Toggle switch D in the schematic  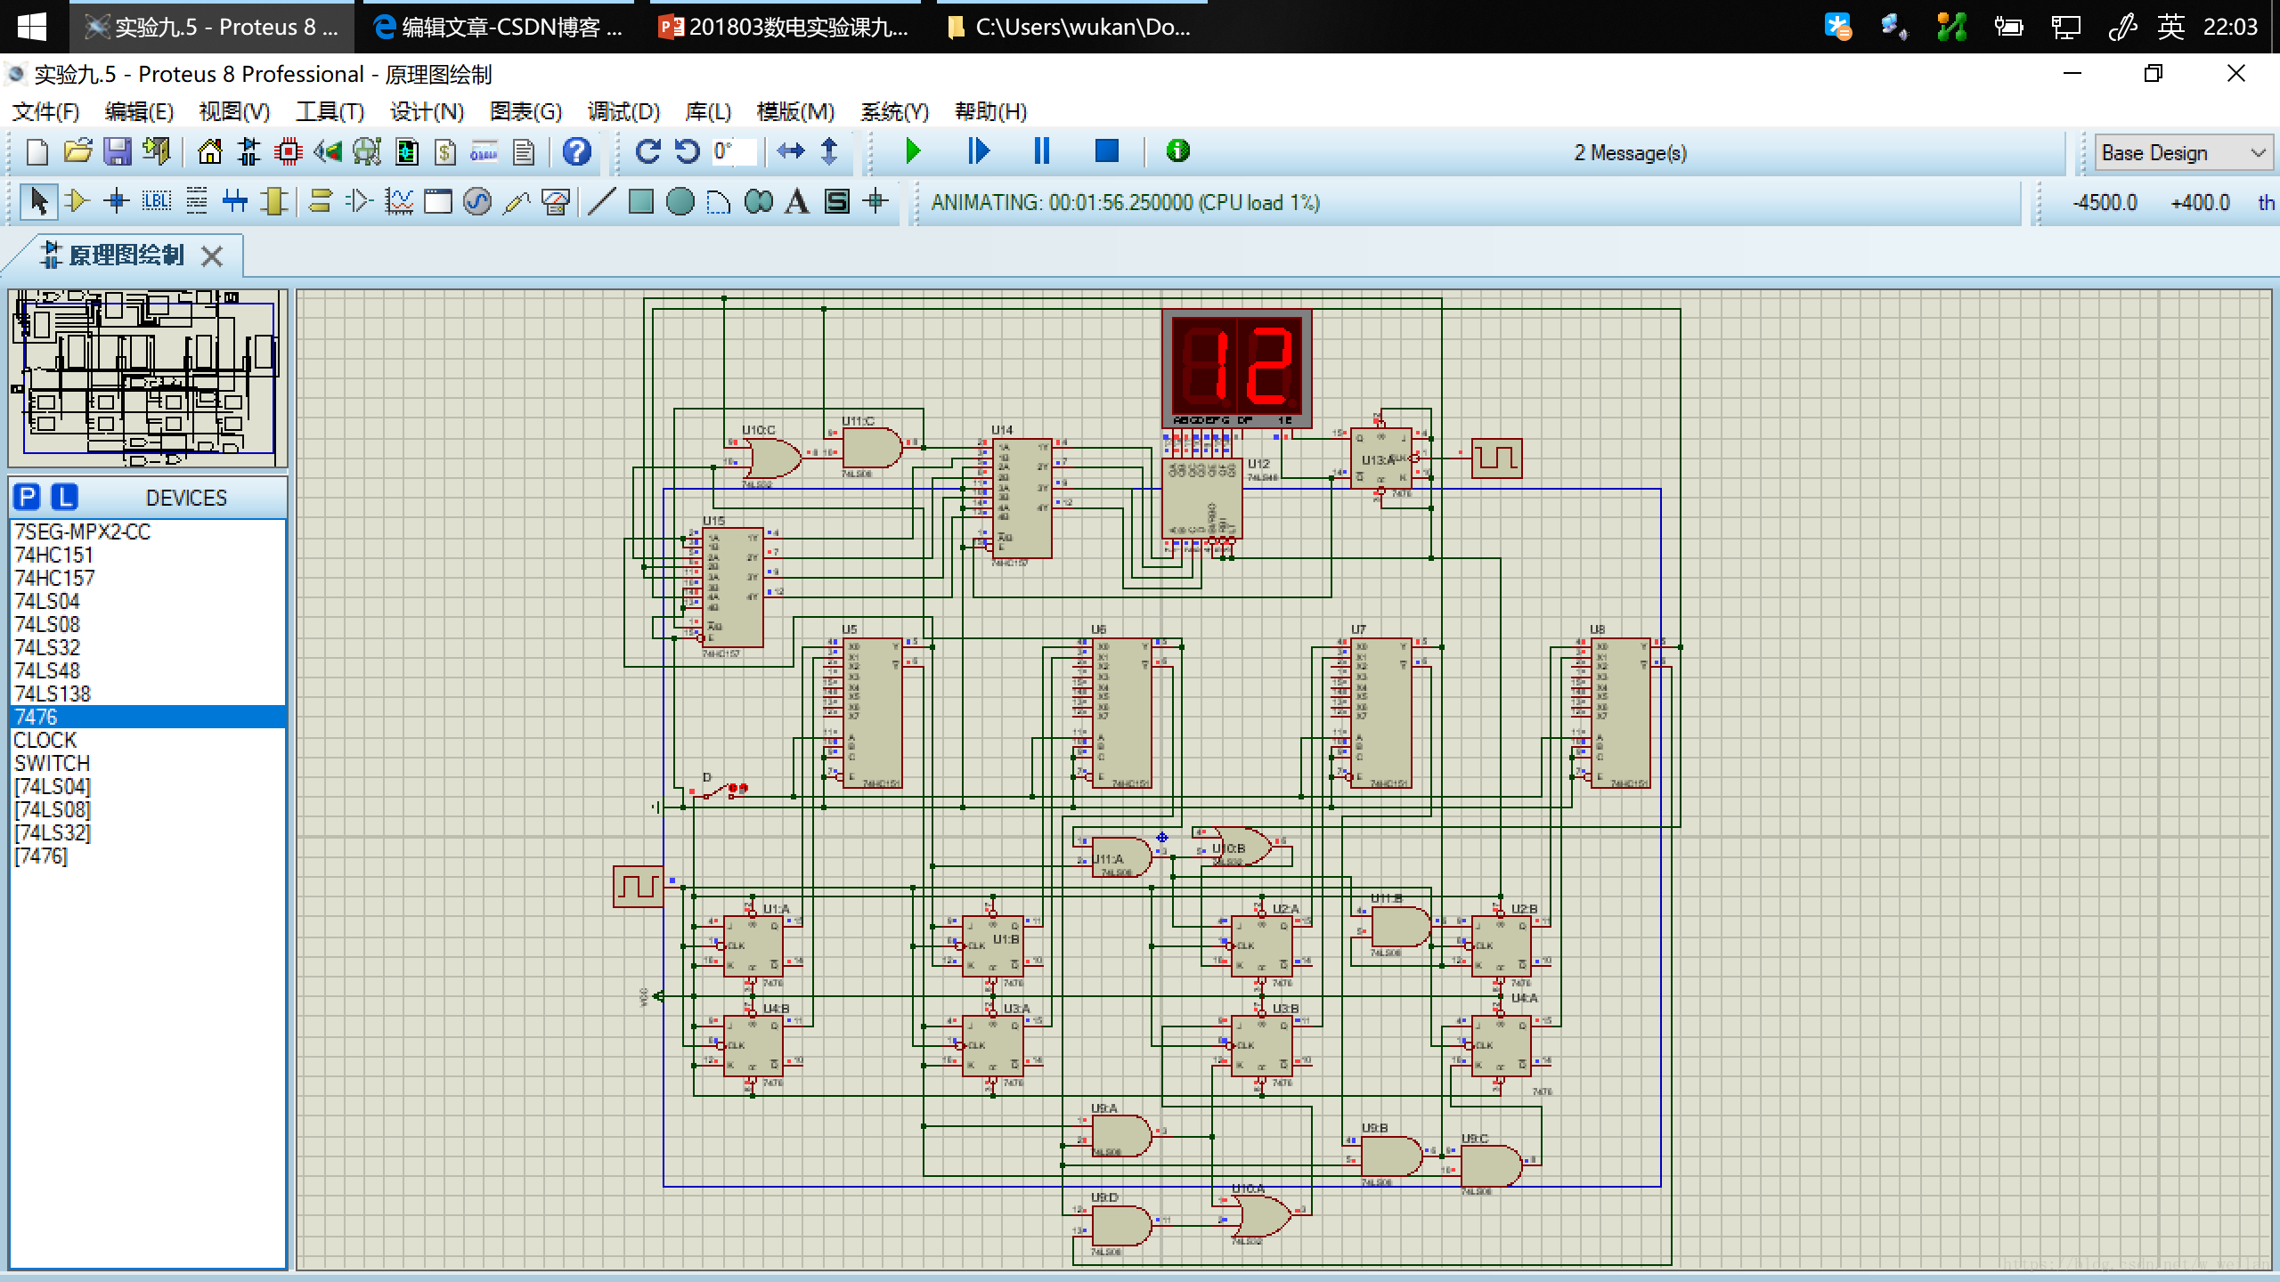[720, 791]
